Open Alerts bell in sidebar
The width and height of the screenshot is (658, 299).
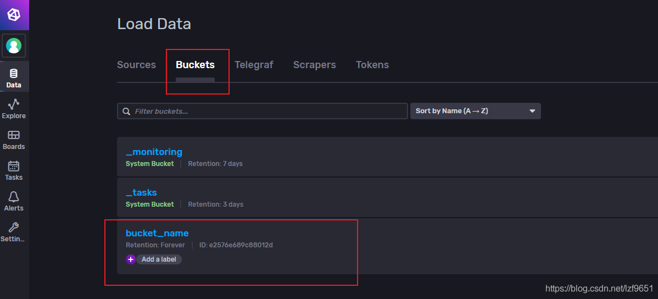[x=14, y=201]
